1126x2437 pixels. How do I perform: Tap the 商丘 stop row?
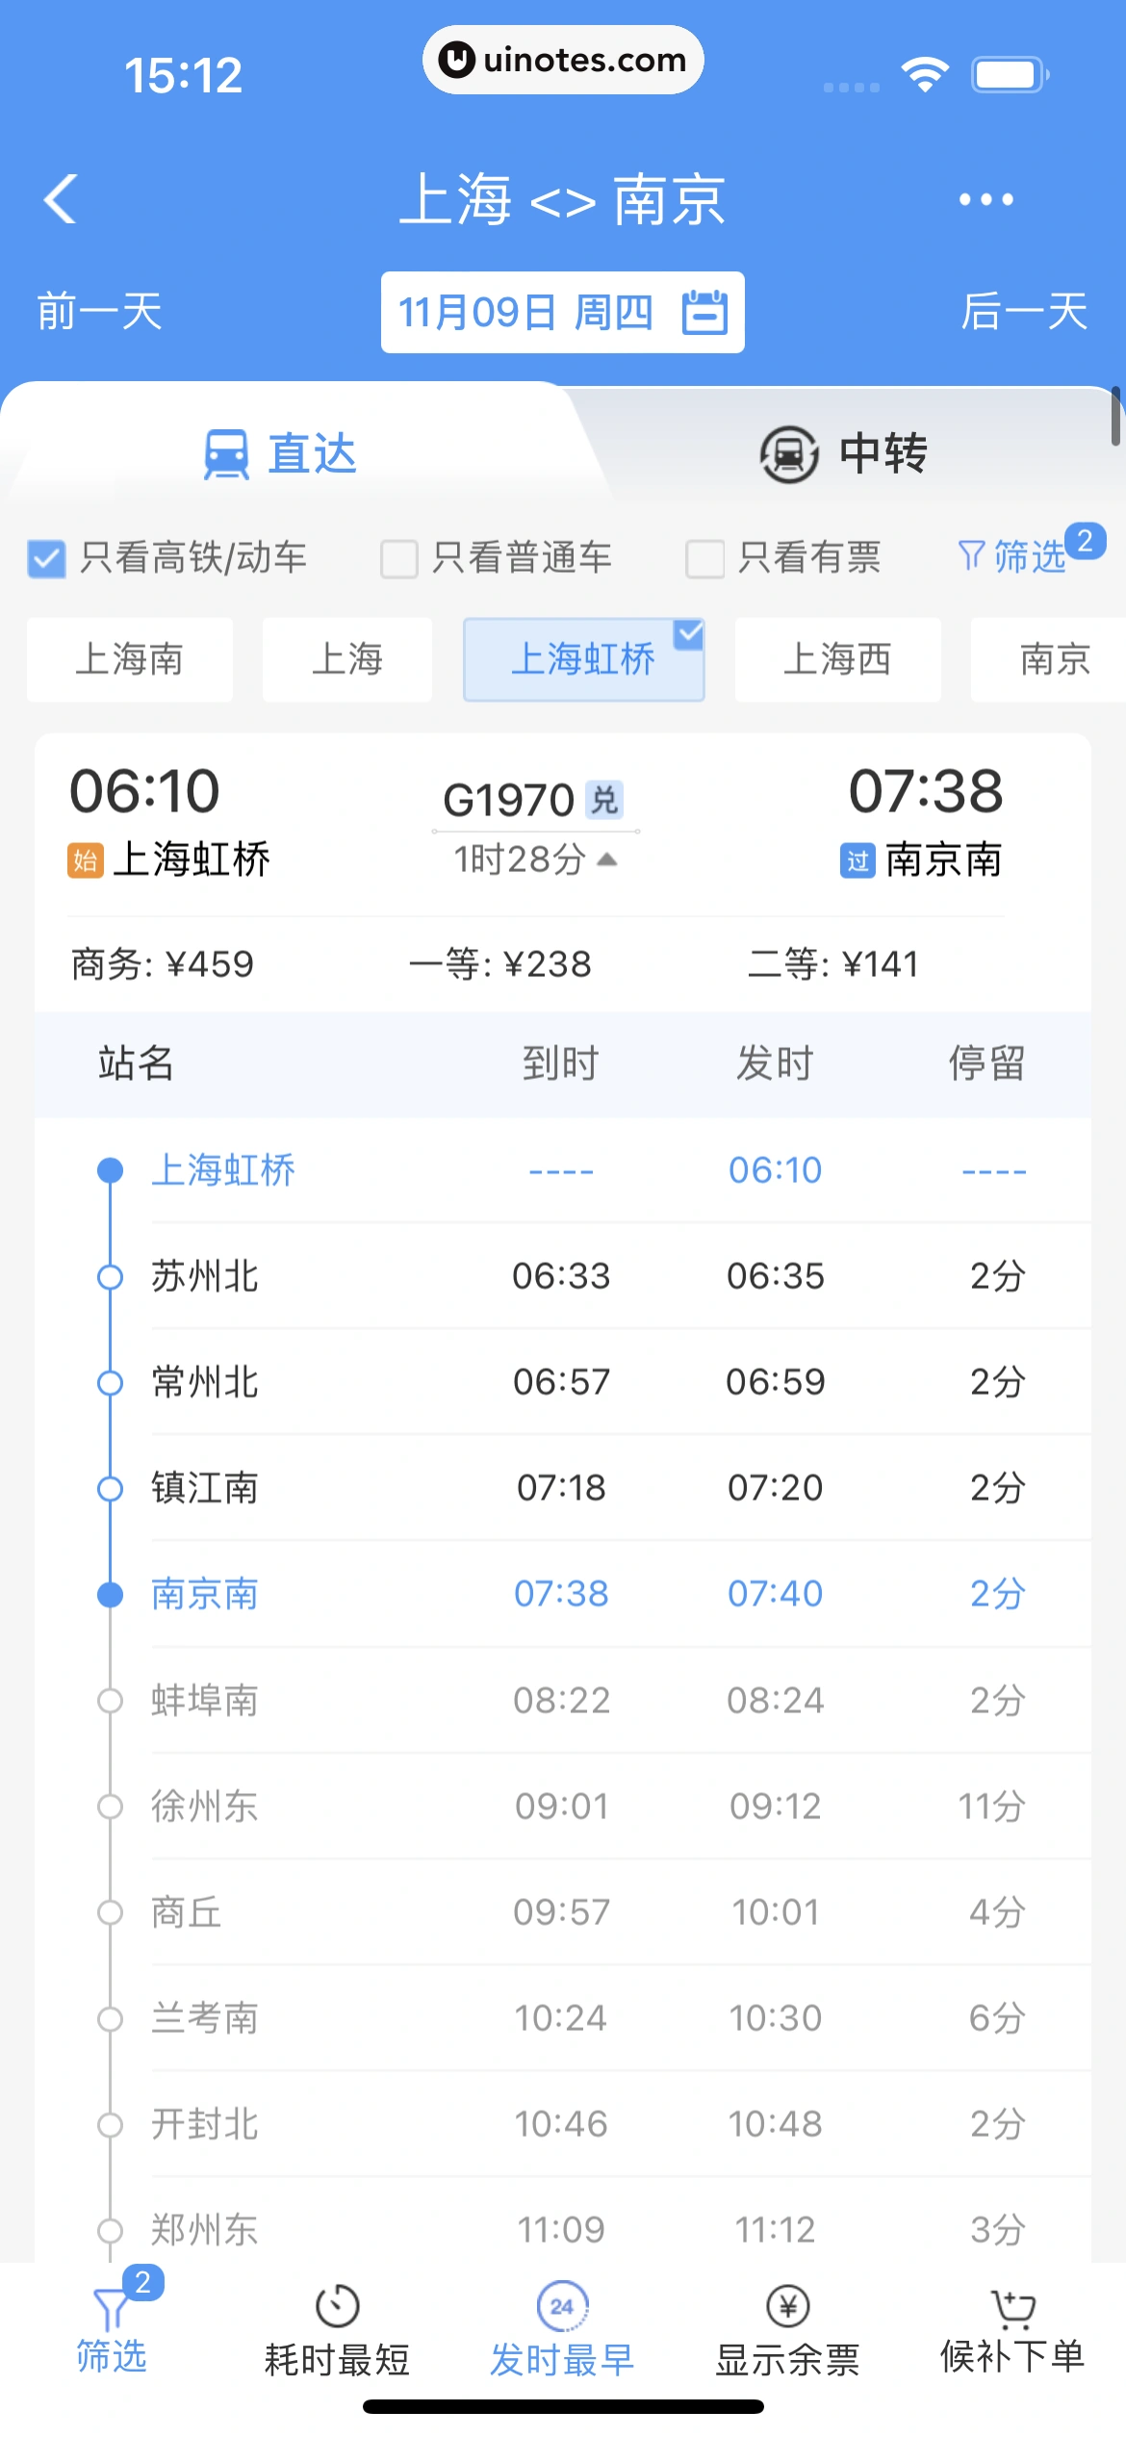(x=563, y=1912)
